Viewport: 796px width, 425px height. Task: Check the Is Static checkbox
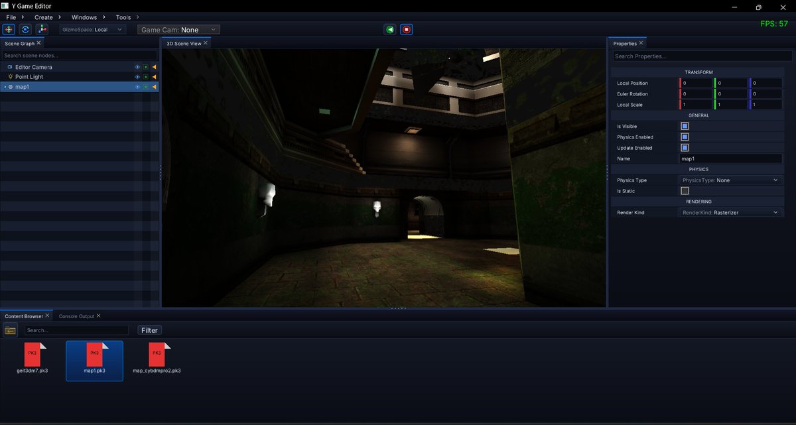click(685, 191)
